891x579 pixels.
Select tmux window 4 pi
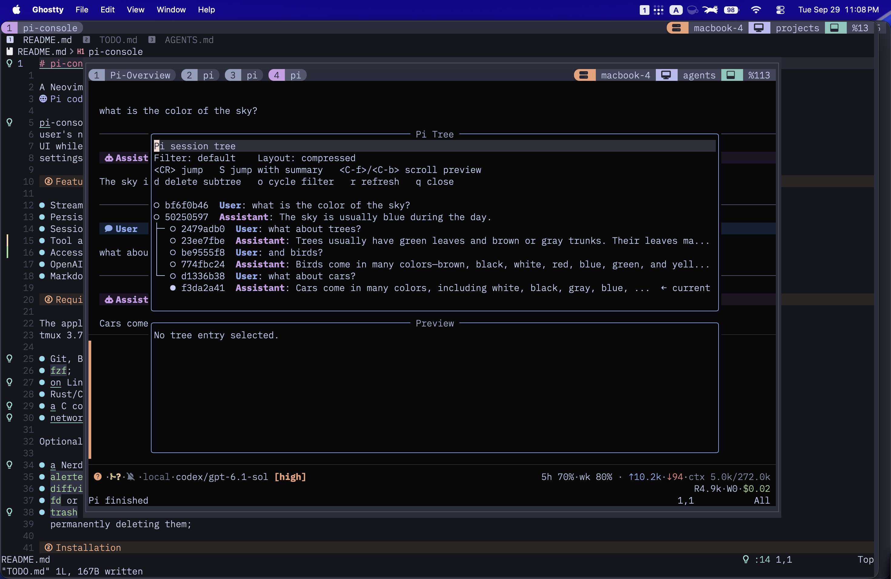[x=288, y=75]
